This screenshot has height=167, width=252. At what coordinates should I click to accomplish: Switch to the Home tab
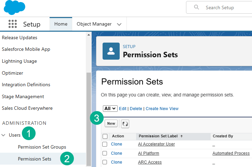point(61,24)
